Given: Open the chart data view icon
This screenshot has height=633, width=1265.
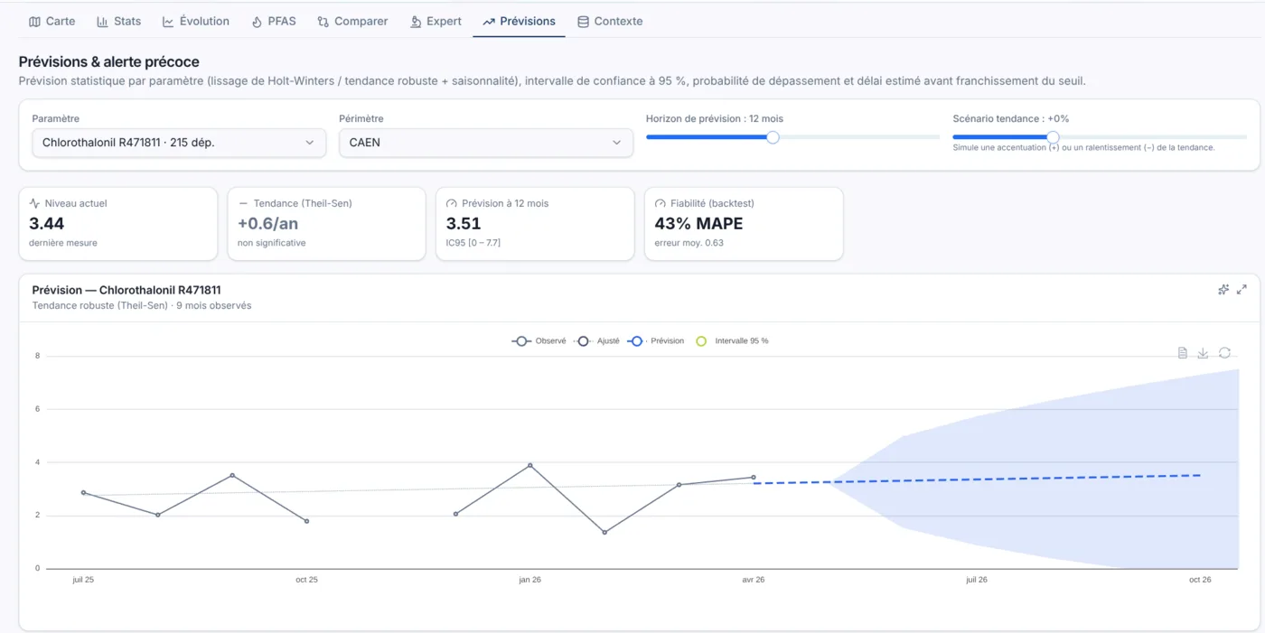Looking at the screenshot, I should click(1183, 353).
